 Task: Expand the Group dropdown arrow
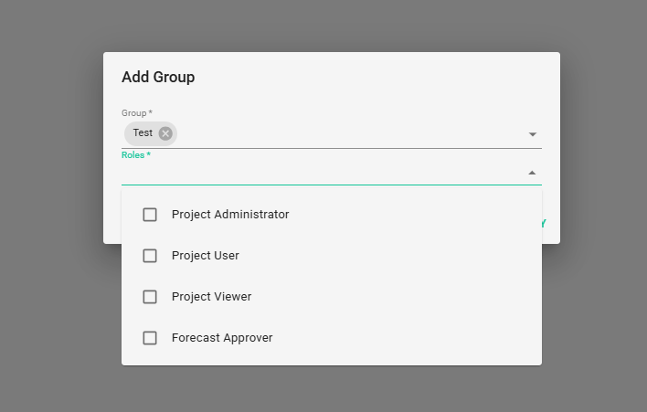coord(532,134)
